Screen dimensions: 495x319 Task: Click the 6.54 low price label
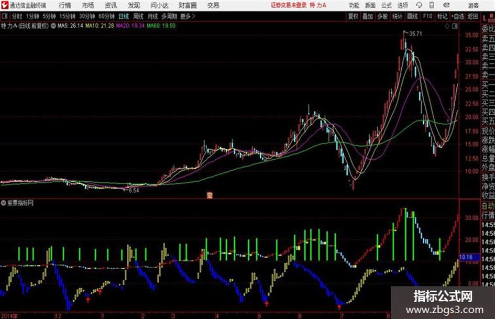point(134,191)
